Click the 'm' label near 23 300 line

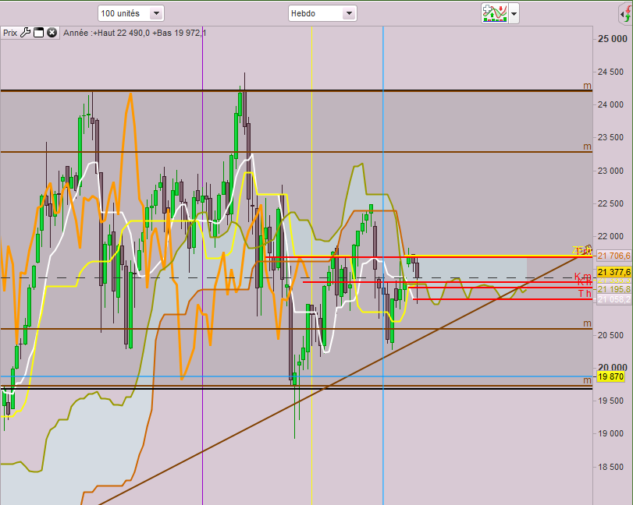pyautogui.click(x=588, y=146)
